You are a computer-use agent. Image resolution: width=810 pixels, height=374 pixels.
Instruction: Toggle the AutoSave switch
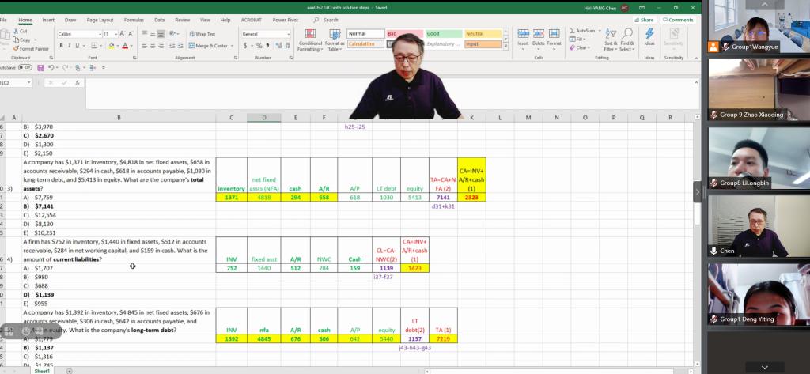coord(25,68)
